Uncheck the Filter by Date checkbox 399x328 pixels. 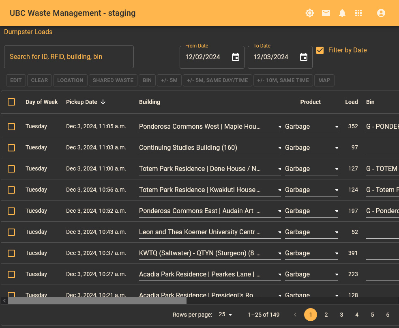320,50
